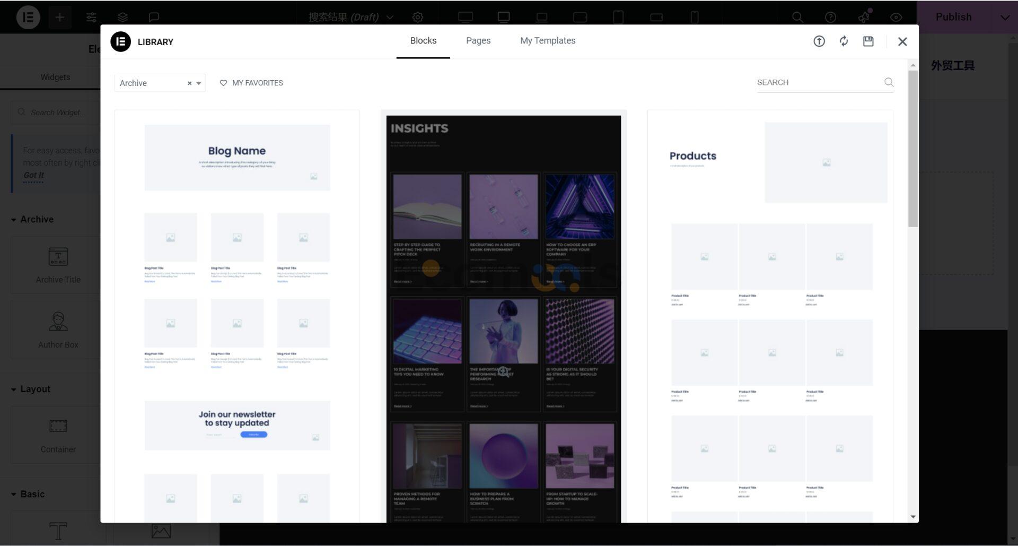This screenshot has height=546, width=1018.
Task: Switch to the Blocks tab
Action: click(x=423, y=41)
